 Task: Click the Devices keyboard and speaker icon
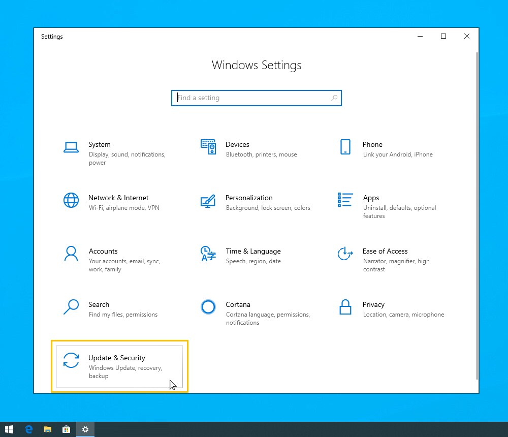(x=208, y=147)
